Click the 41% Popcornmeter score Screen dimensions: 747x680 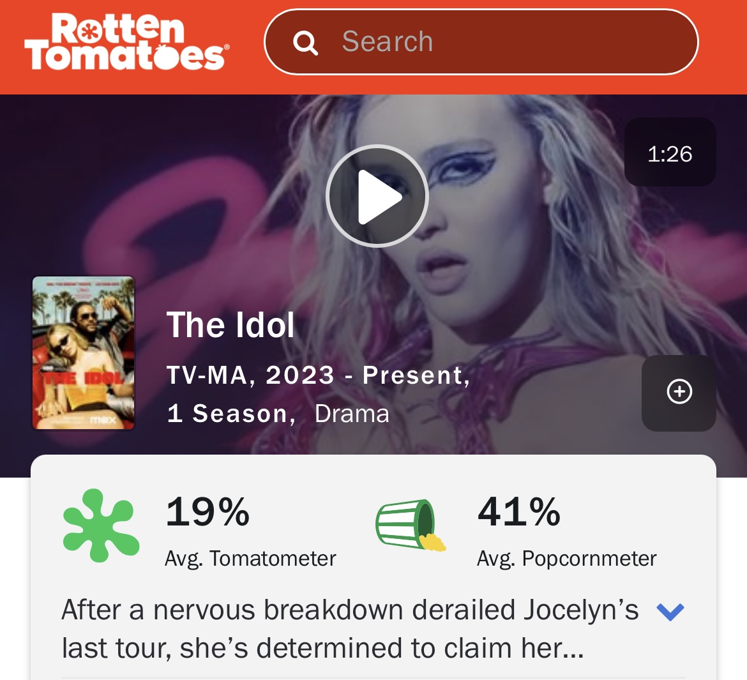519,512
